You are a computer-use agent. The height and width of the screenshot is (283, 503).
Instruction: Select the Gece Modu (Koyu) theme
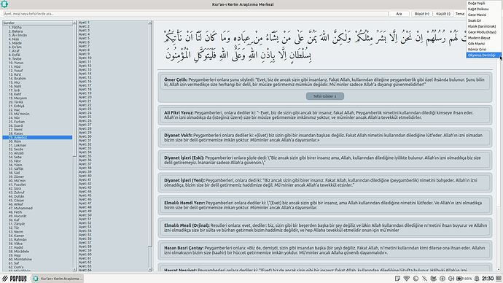click(x=484, y=32)
